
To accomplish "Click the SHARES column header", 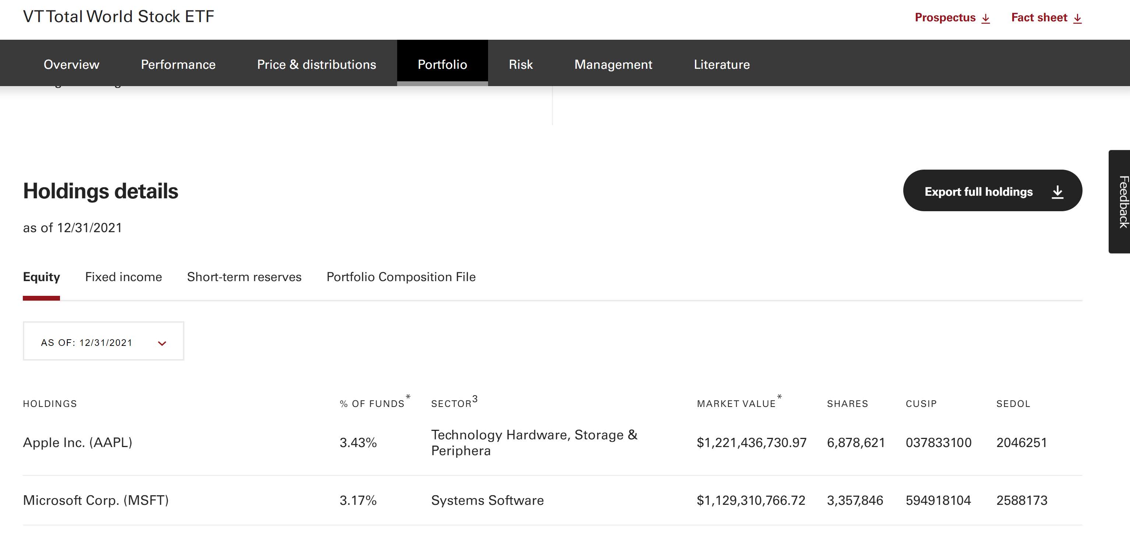I will (x=847, y=403).
